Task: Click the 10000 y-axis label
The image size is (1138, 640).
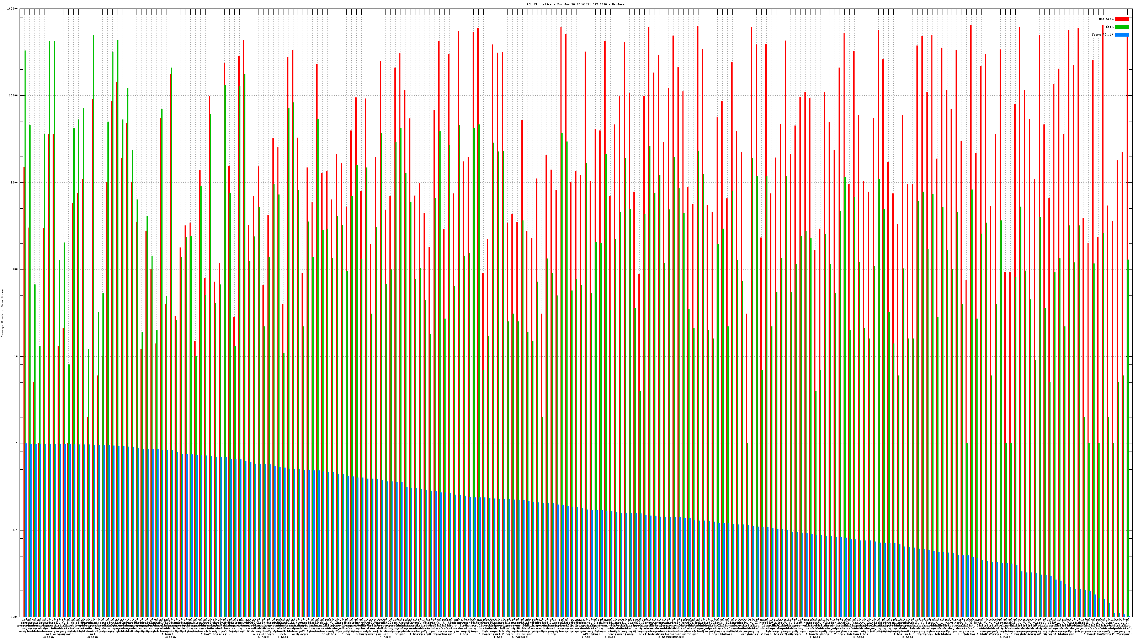Action: pyautogui.click(x=14, y=95)
